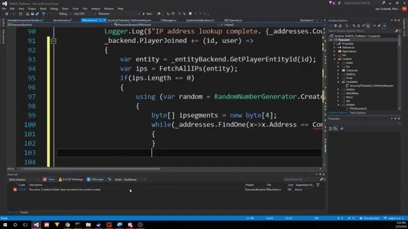This screenshot has height=229, width=408.
Task: Collapse the code region at line 91
Action: click(x=54, y=41)
